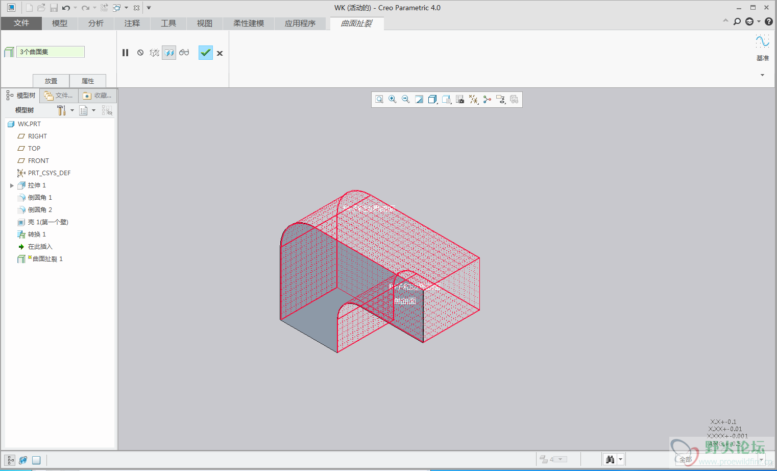Select the 曲面扯裂 ribbon tab
Viewport: 777px width, 471px height.
pos(356,23)
